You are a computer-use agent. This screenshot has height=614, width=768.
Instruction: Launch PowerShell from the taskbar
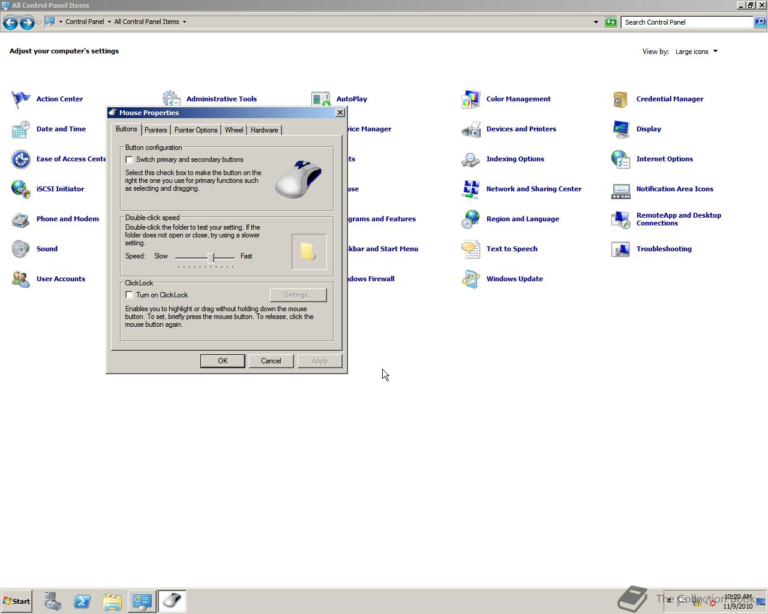[x=82, y=601]
